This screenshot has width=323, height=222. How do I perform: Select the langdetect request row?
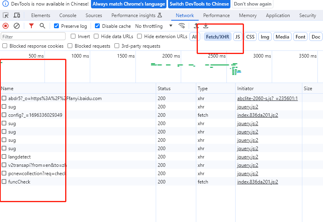[19, 157]
